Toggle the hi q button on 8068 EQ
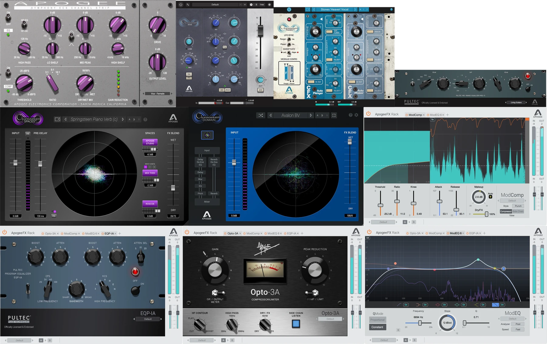 pyautogui.click(x=225, y=47)
